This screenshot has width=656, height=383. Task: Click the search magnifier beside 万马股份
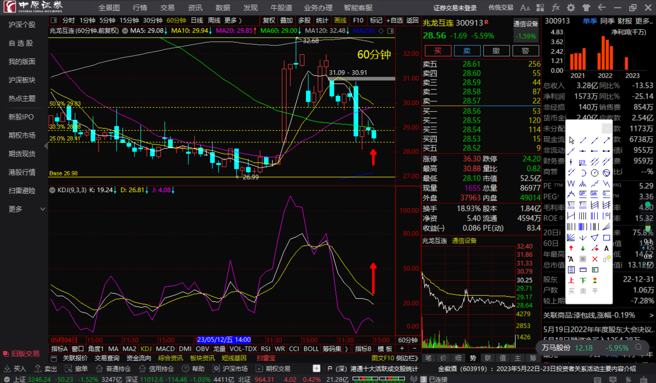point(638,347)
